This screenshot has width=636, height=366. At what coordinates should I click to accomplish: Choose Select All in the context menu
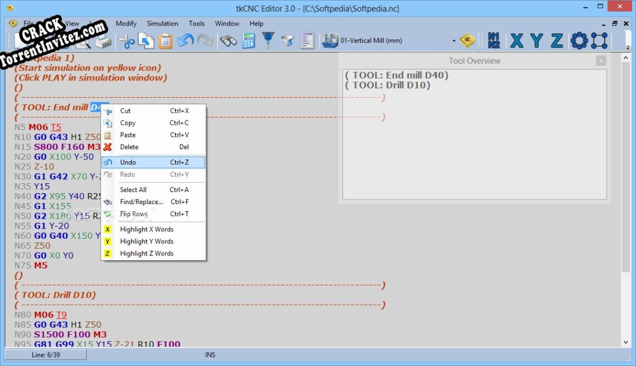click(x=133, y=189)
